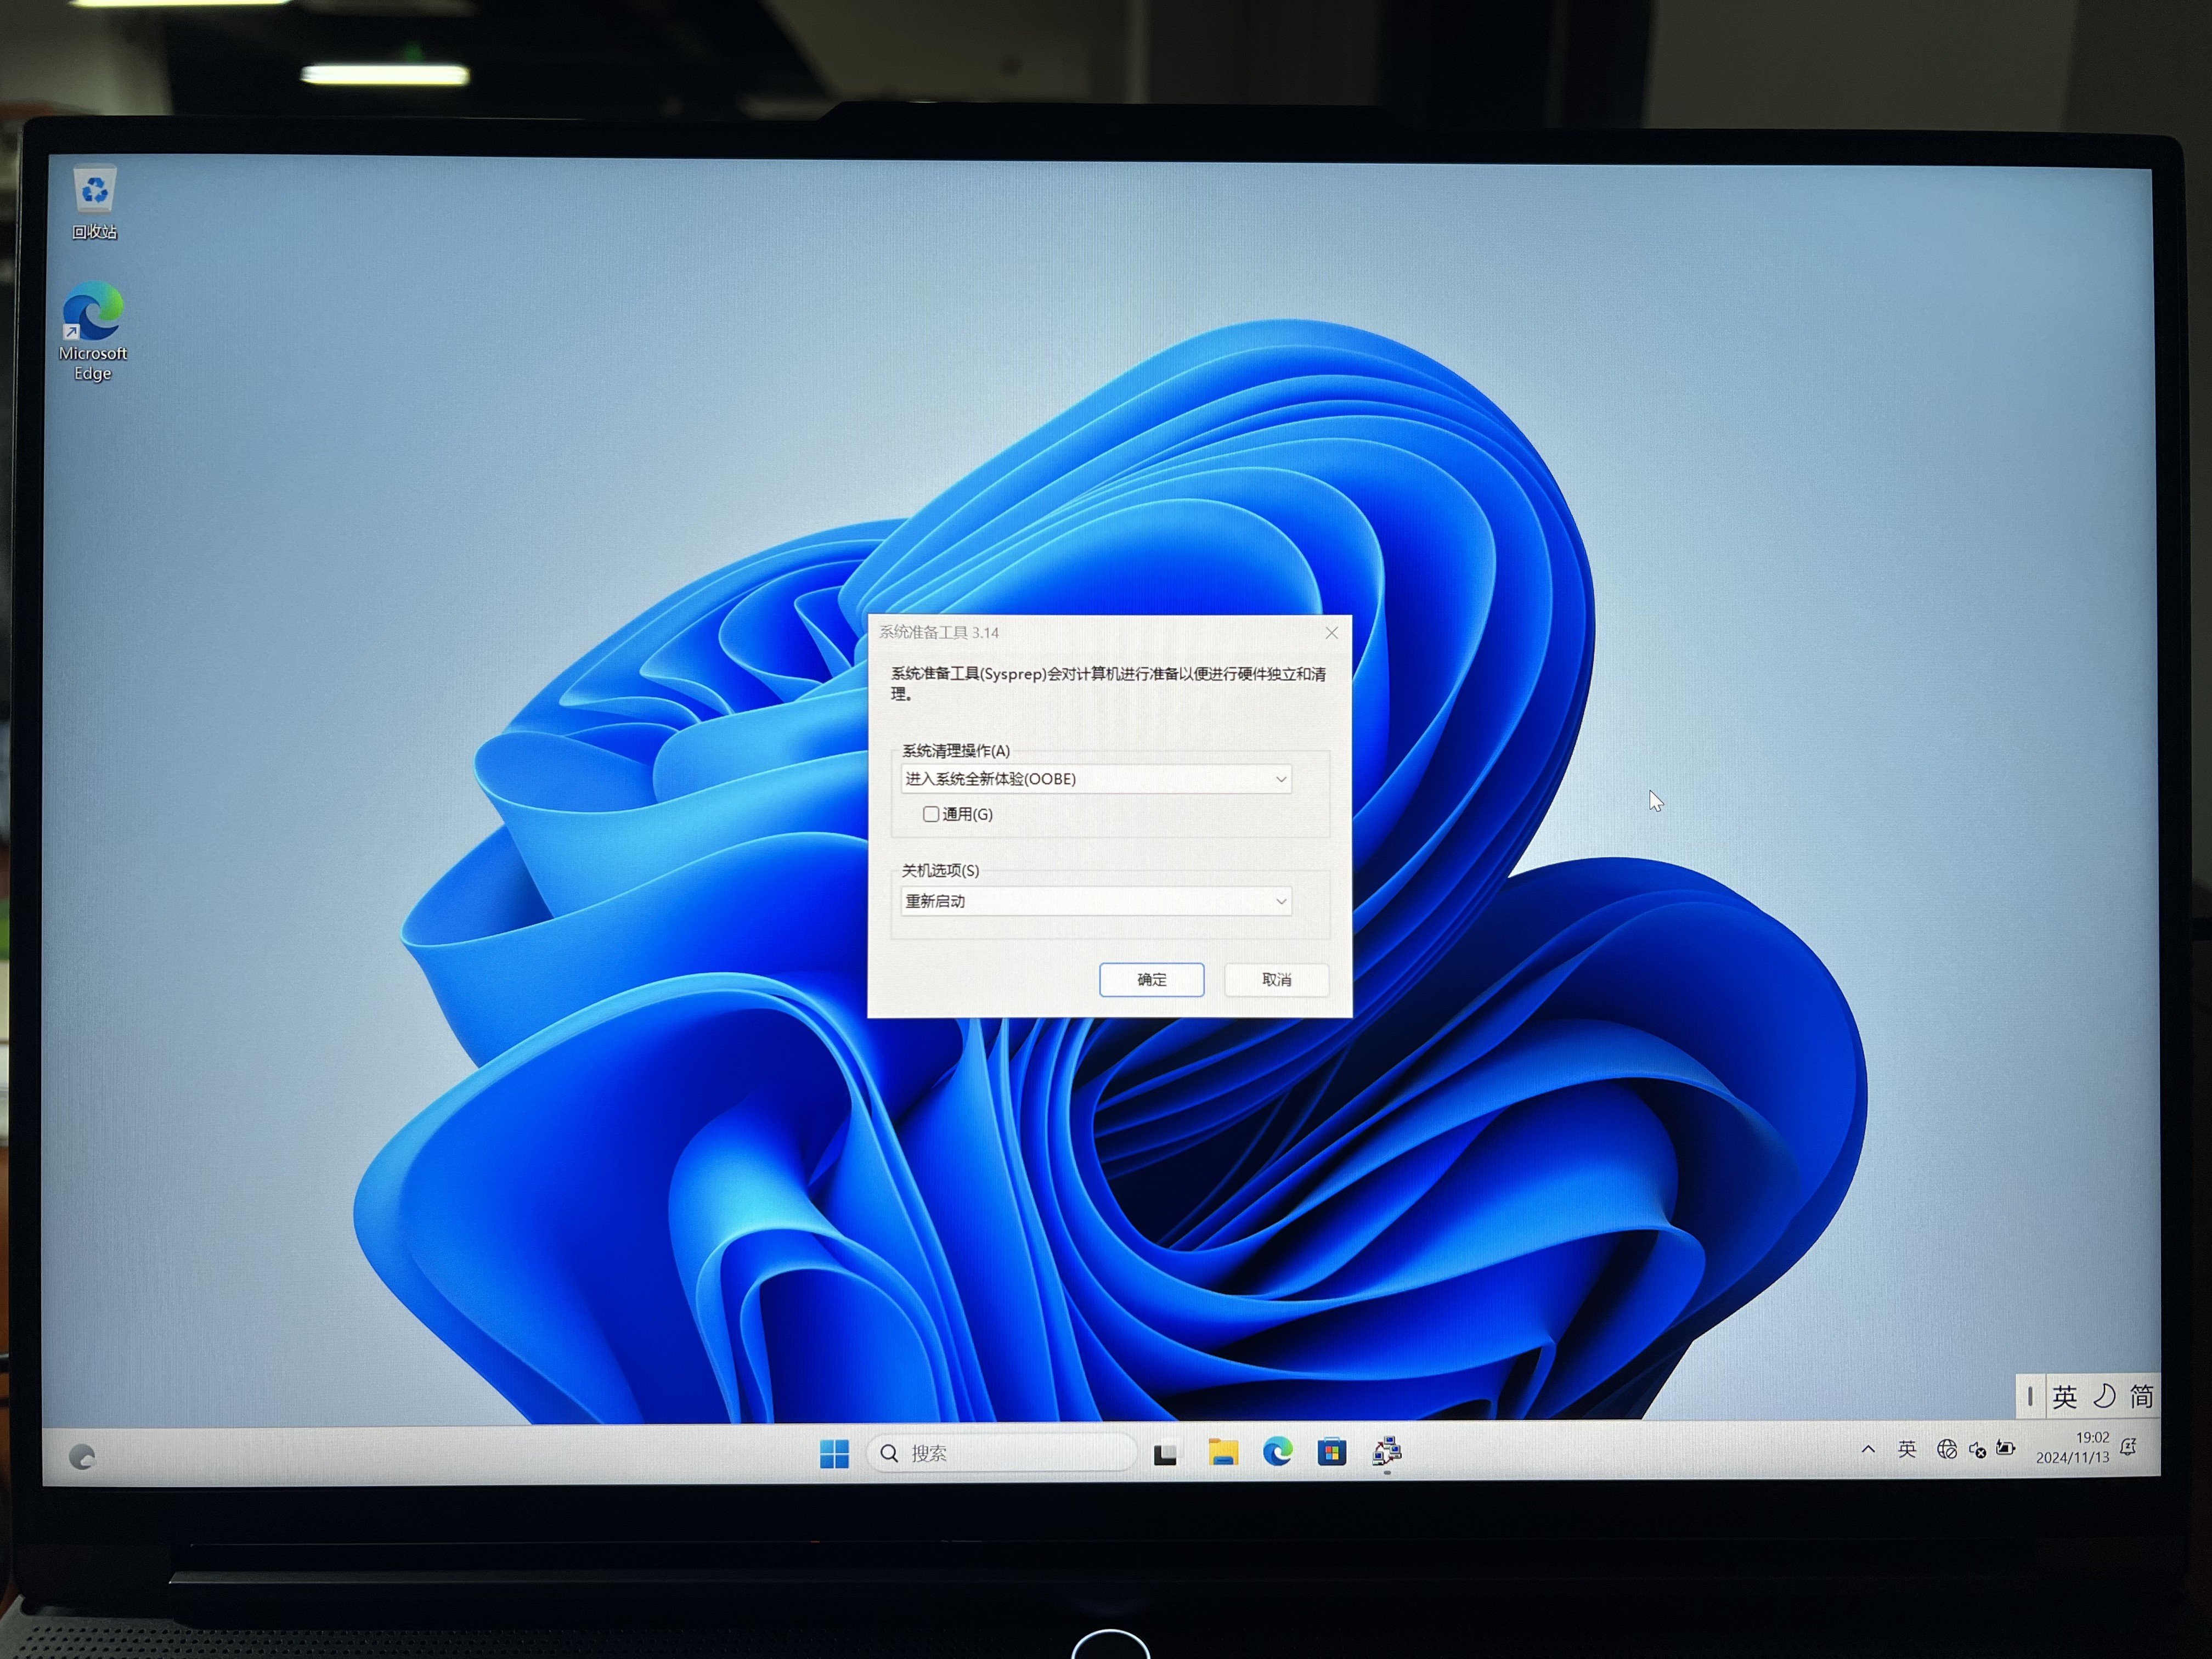The height and width of the screenshot is (1659, 2212).
Task: Click the network status tray icon
Action: [1946, 1449]
